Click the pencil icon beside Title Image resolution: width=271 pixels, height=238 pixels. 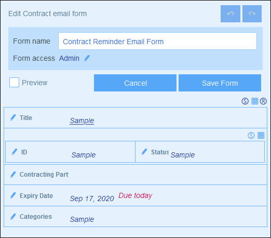(x=13, y=117)
